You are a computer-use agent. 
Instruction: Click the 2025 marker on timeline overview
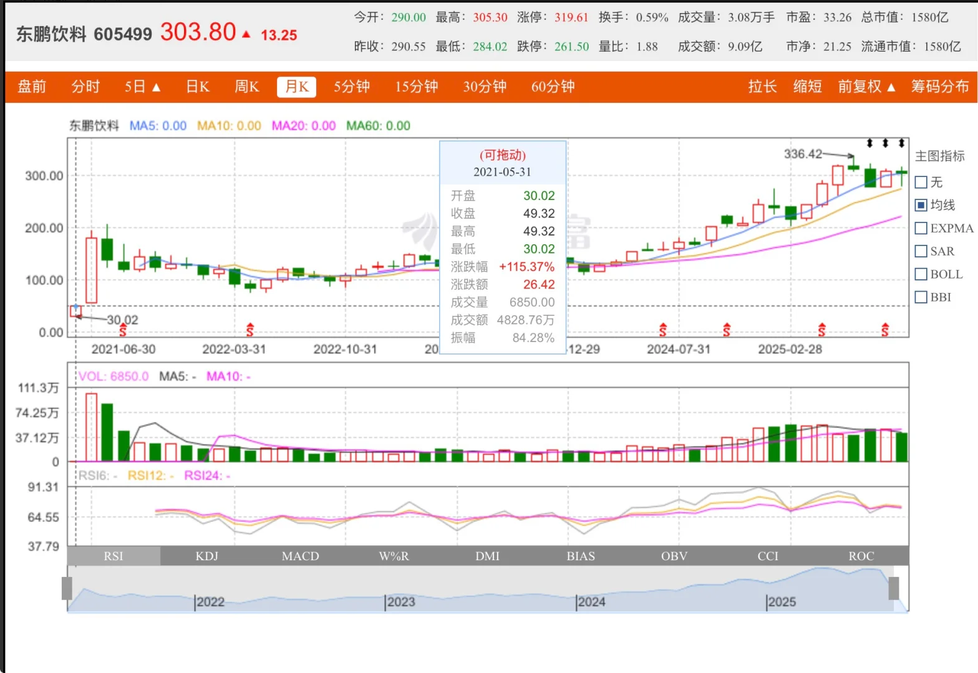782,602
